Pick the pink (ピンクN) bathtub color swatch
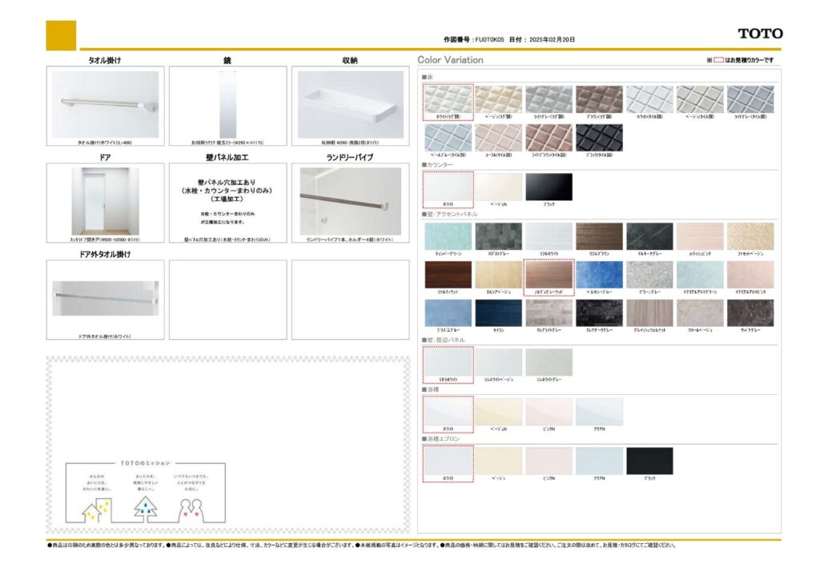The image size is (820, 568). 549,412
